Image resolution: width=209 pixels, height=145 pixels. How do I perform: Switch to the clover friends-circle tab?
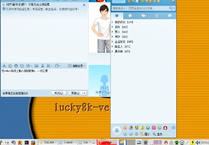point(130,16)
